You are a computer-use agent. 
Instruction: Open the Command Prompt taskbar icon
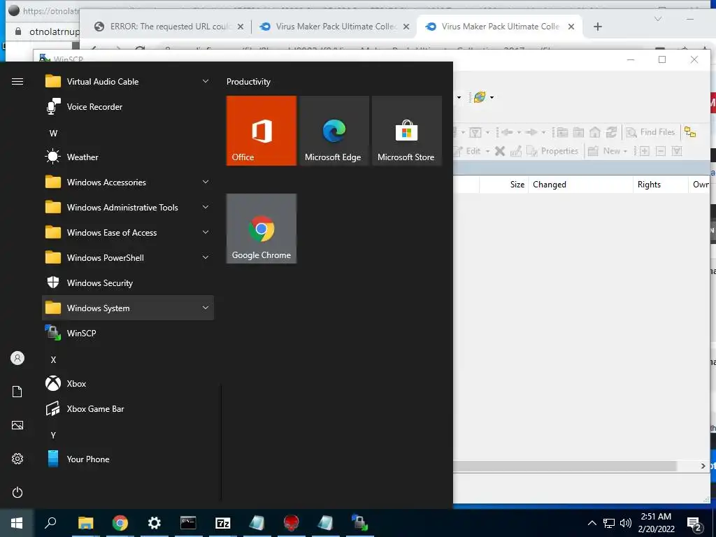tap(188, 523)
